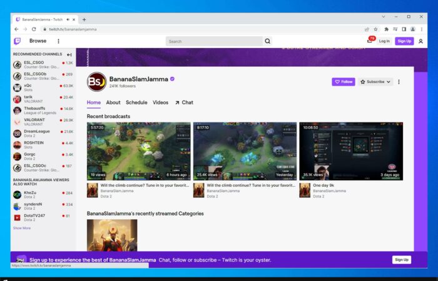Click Sign Up in top navigation bar

[x=404, y=41]
